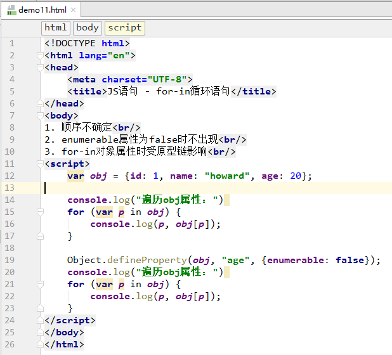Click the fold end marker for </body>
Screen dimensions: 392x355
[40, 332]
